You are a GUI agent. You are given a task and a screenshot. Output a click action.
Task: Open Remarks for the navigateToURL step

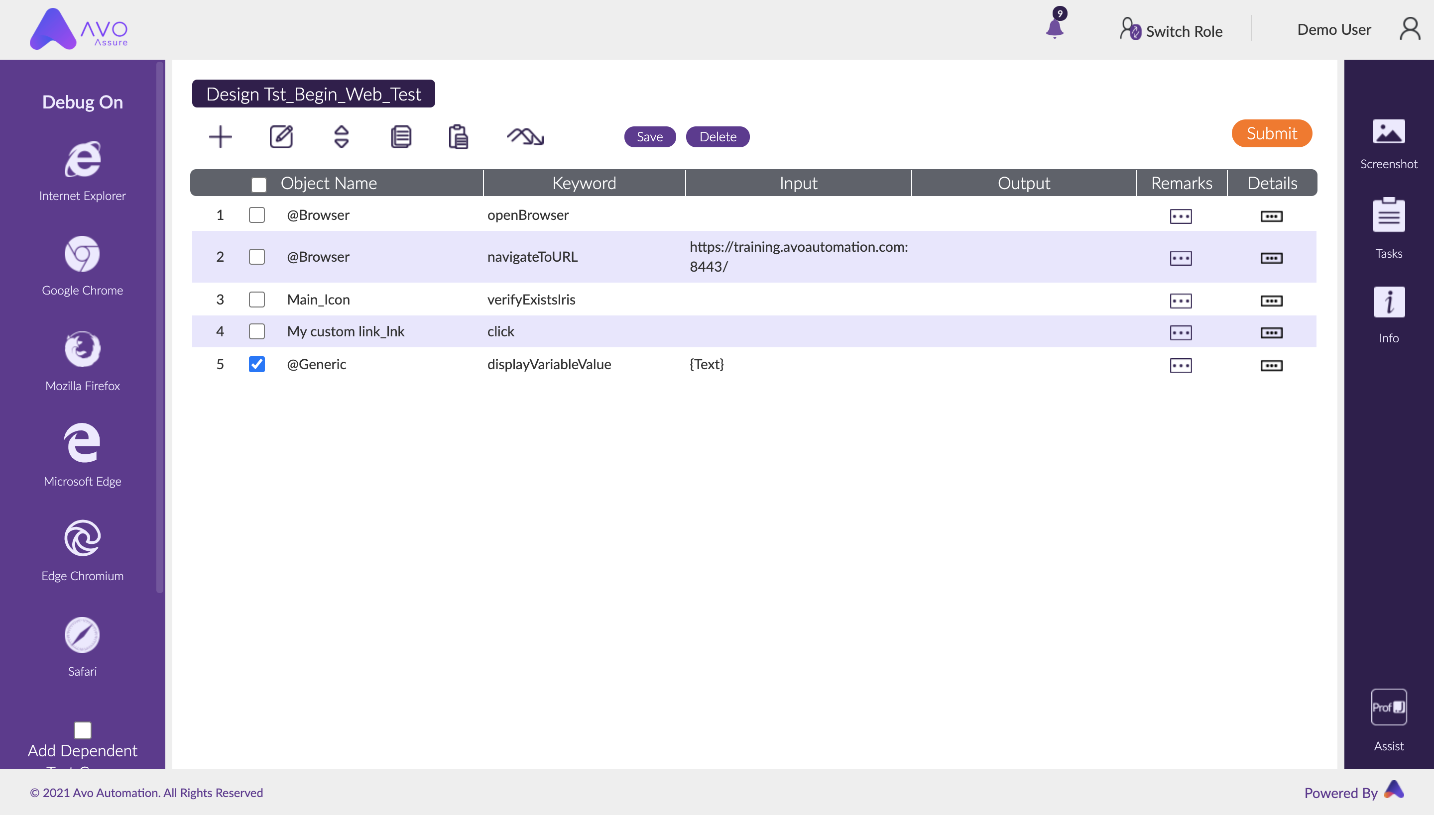click(1180, 258)
